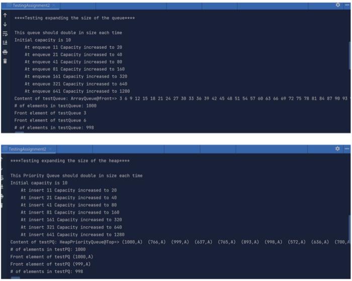Click the '(766,A)' entry in testPQ content

[x=157, y=242]
